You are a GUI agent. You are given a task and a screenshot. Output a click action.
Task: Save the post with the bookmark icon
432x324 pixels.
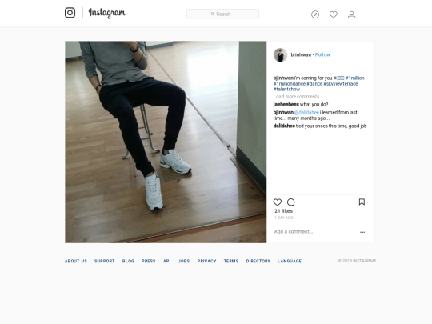pyautogui.click(x=362, y=202)
